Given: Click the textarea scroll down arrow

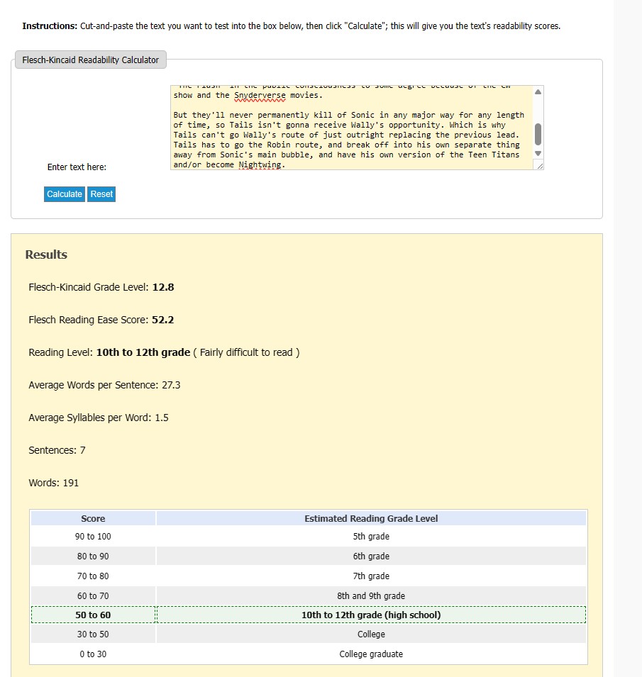Looking at the screenshot, I should tap(538, 153).
